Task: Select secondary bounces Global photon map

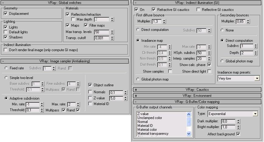Action: pos(222,61)
